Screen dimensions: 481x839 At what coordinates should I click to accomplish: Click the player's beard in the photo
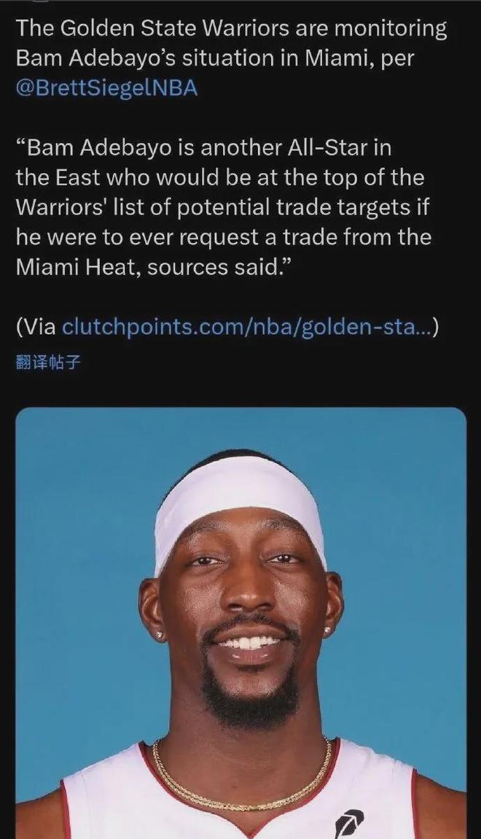[249, 695]
